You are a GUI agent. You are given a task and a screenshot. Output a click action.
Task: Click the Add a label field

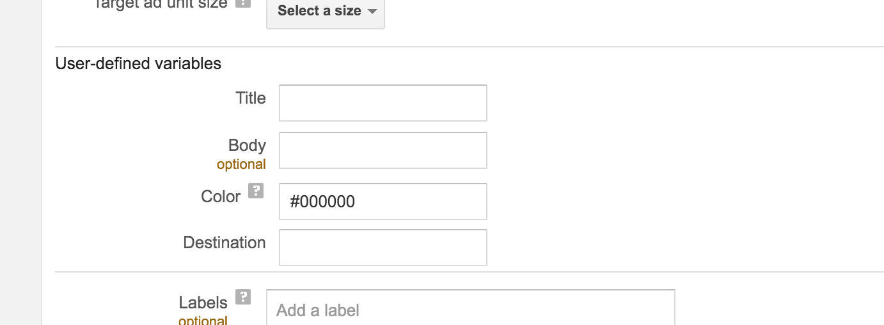[x=470, y=310]
